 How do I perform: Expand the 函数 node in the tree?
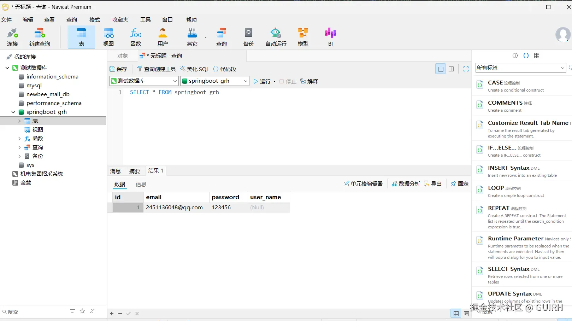point(19,139)
